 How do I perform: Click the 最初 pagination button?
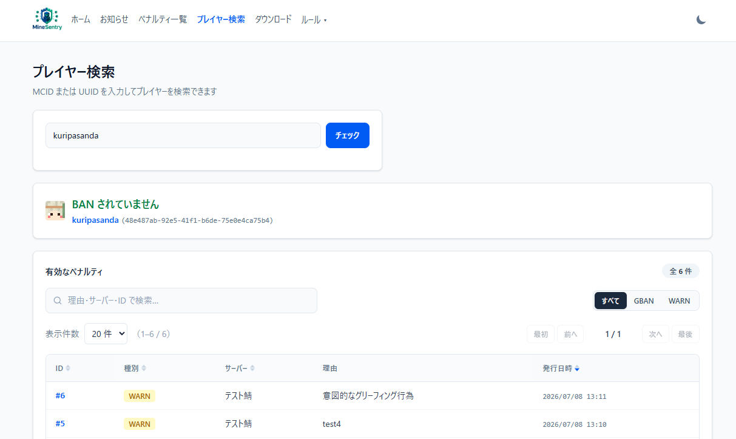point(541,334)
